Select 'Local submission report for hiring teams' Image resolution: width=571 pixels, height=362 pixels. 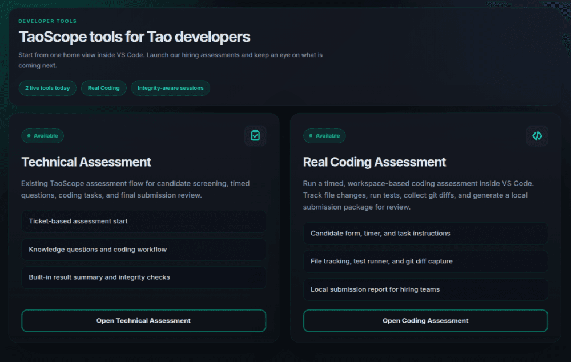[x=425, y=289]
